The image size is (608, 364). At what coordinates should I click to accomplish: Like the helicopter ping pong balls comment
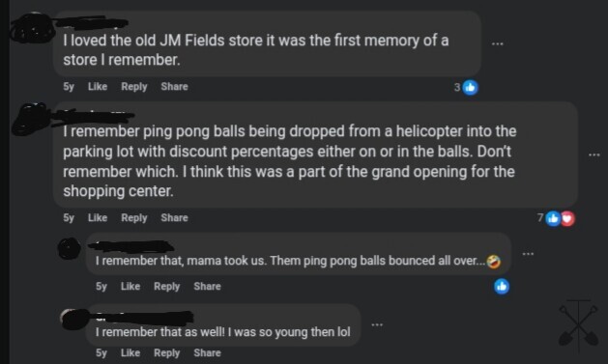[x=98, y=217]
